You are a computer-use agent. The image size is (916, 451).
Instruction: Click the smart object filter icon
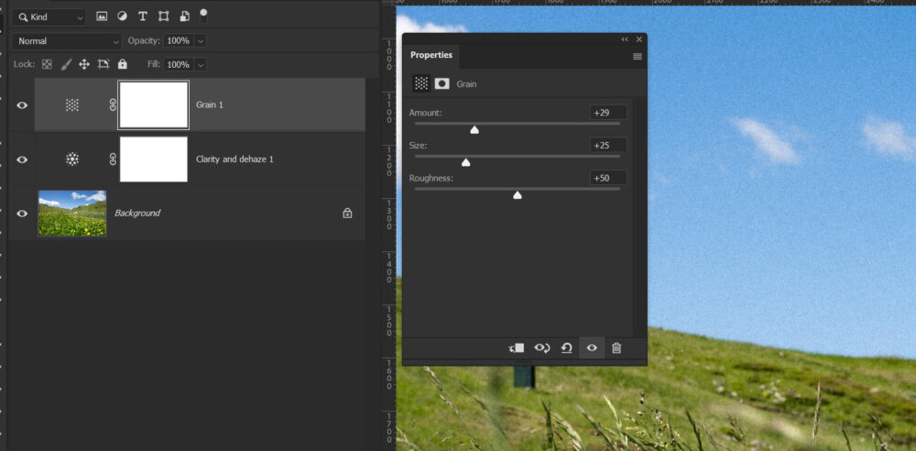click(184, 16)
